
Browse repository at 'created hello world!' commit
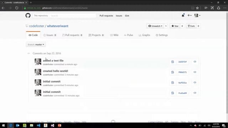(x=195, y=72)
